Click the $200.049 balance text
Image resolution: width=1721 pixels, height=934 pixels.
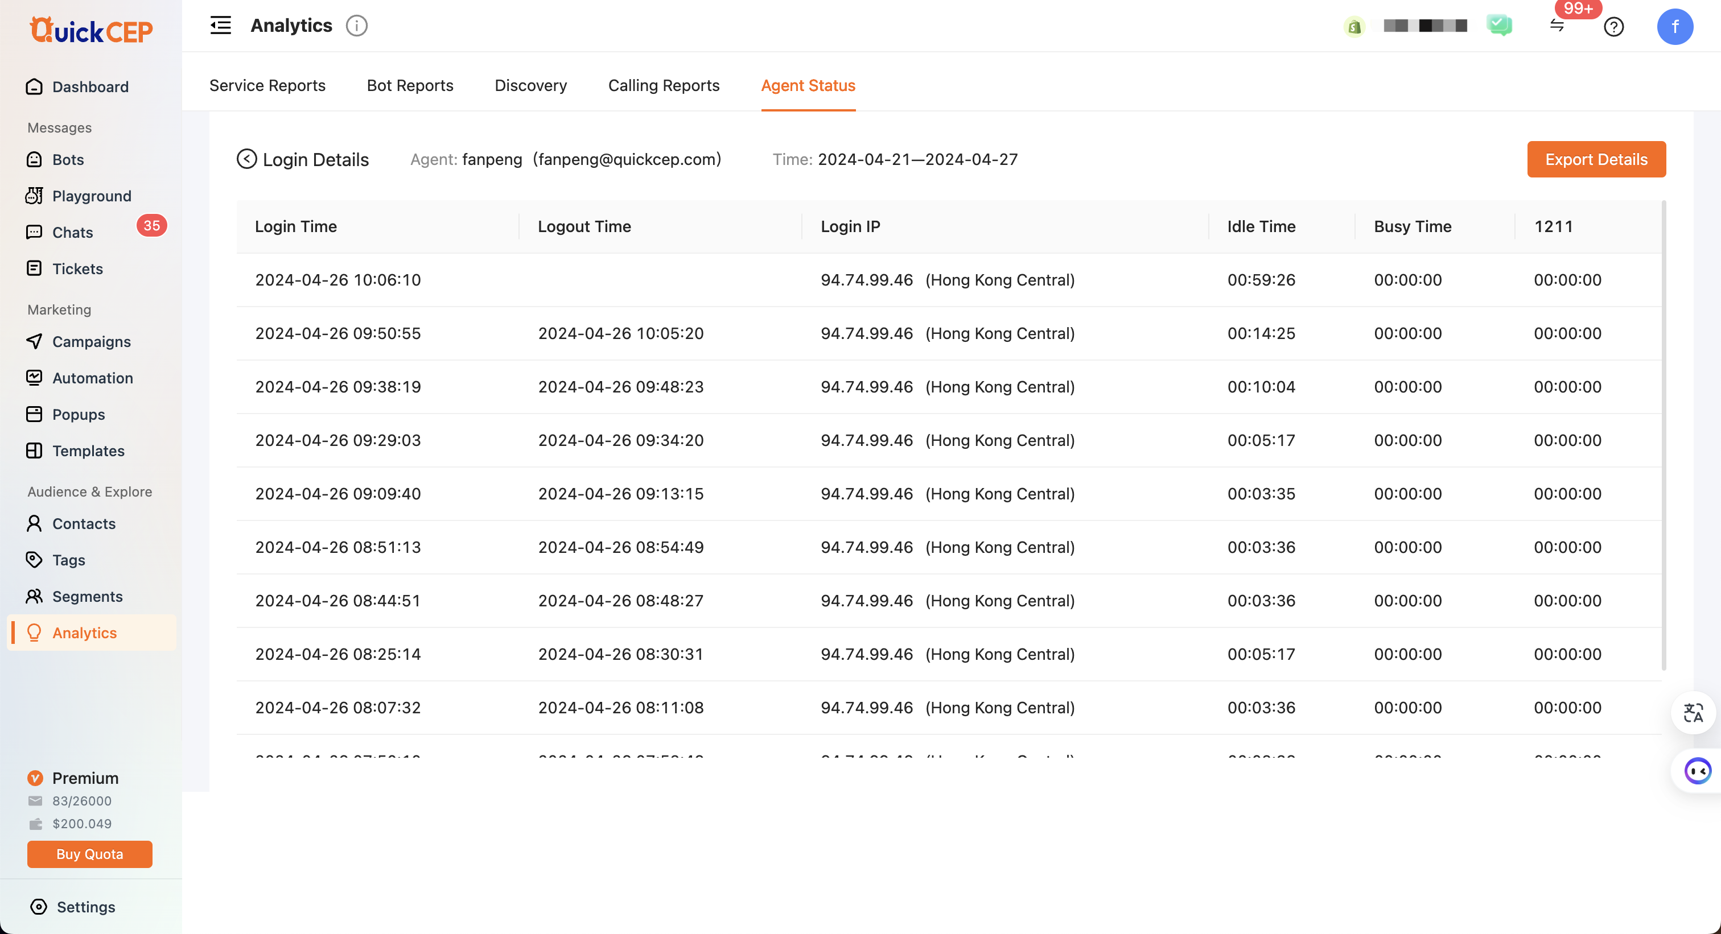click(x=81, y=823)
